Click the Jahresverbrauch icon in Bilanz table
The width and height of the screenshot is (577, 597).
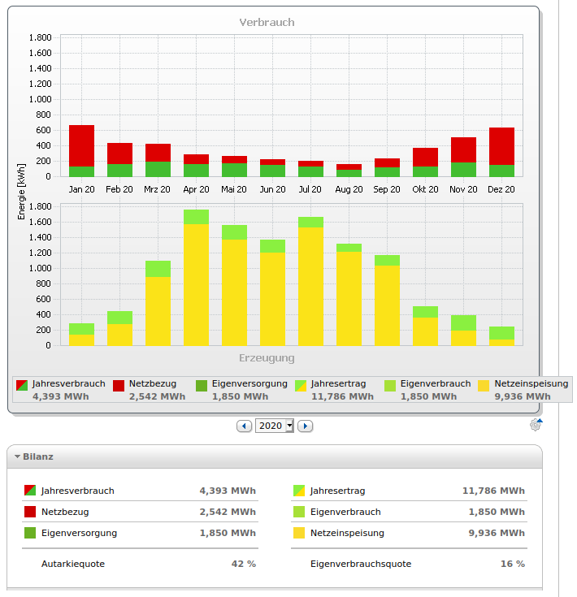tap(30, 491)
